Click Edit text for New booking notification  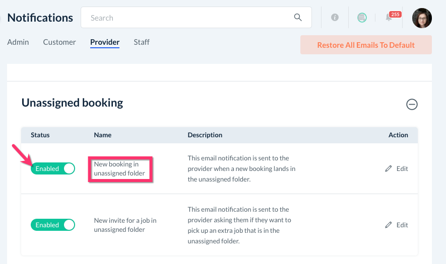pyautogui.click(x=402, y=169)
